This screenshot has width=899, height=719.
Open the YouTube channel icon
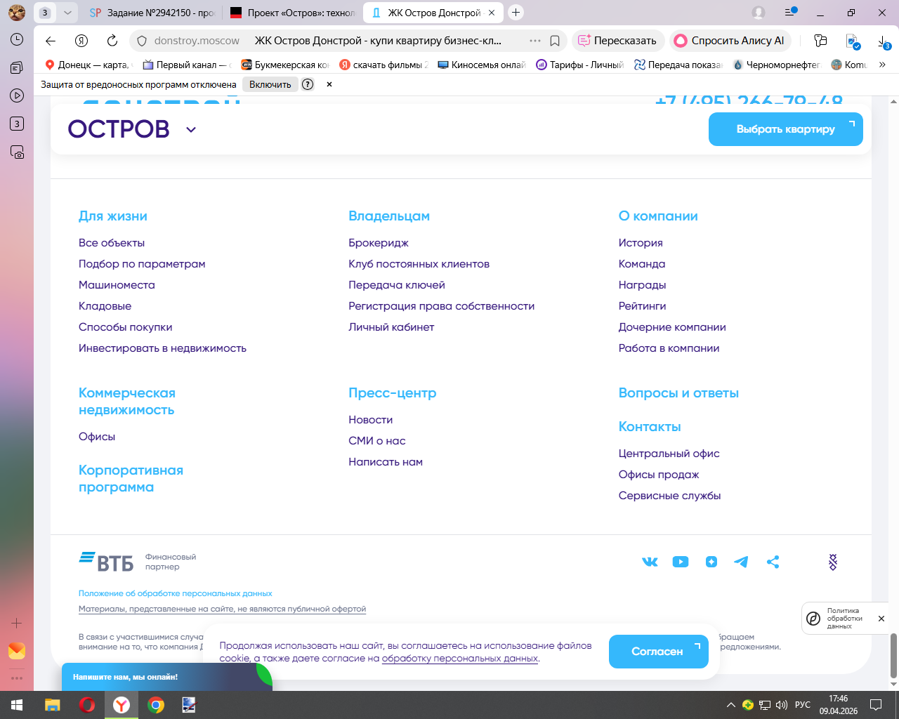click(681, 562)
